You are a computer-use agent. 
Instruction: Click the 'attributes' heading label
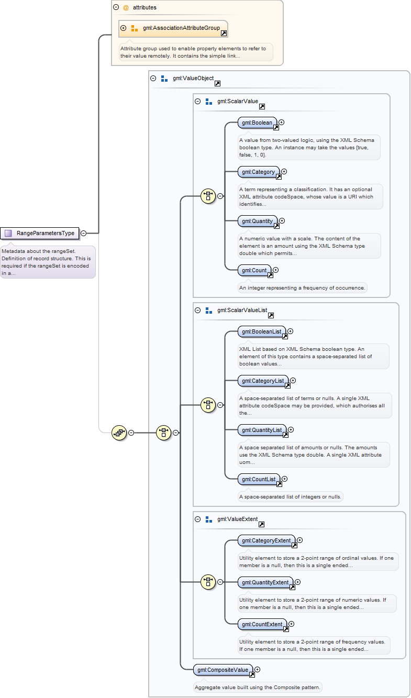tap(145, 8)
